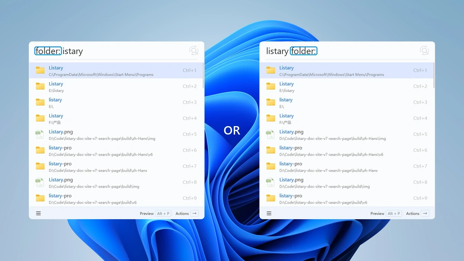Click folder icon of E:\ listary result, right window
The width and height of the screenshot is (464, 261).
[271, 102]
